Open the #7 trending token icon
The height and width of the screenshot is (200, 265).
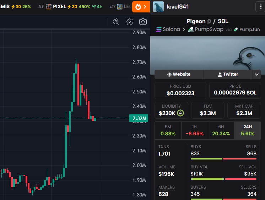[120, 7]
